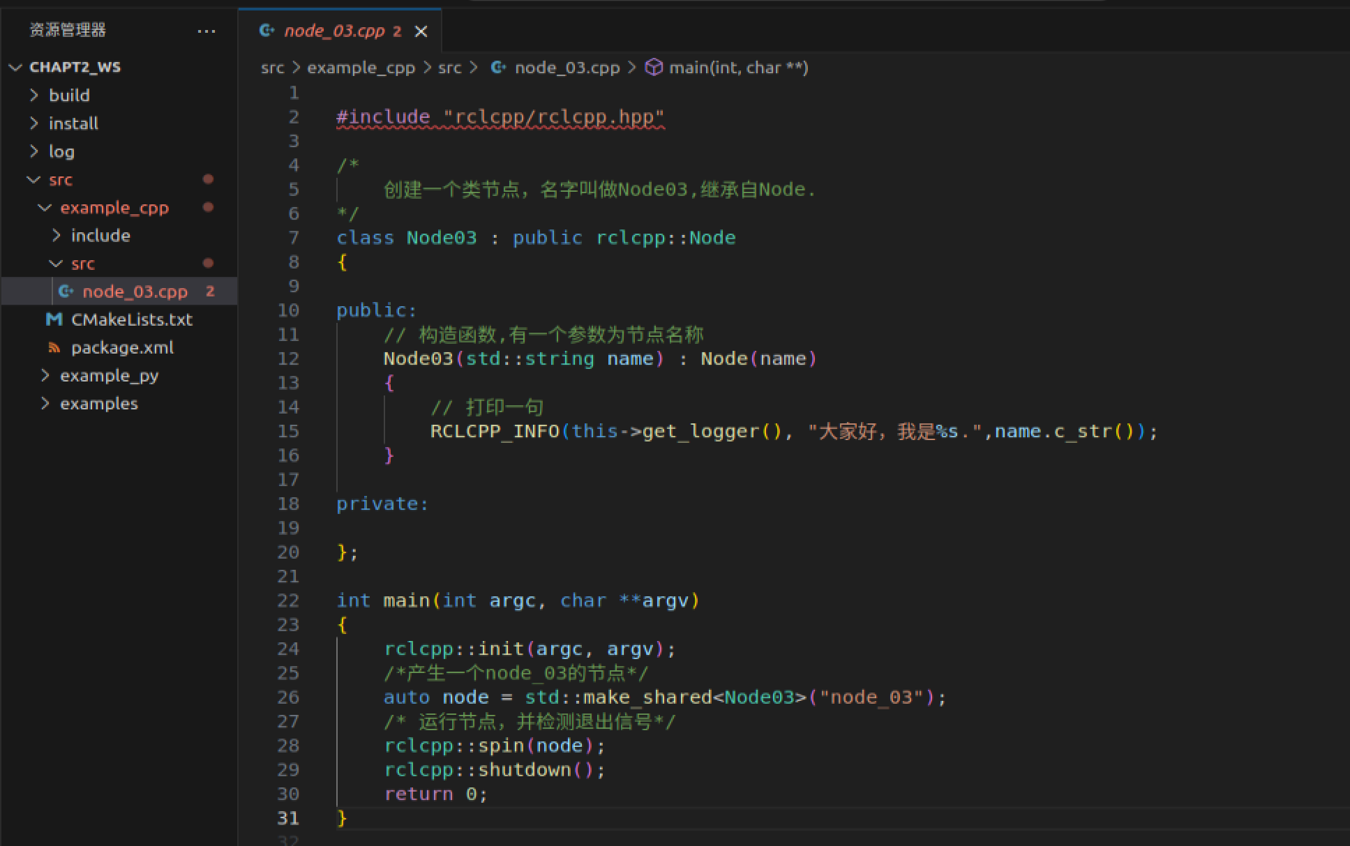1350x846 pixels.
Task: Click the C++ file icon in breadcrumb
Action: (498, 68)
